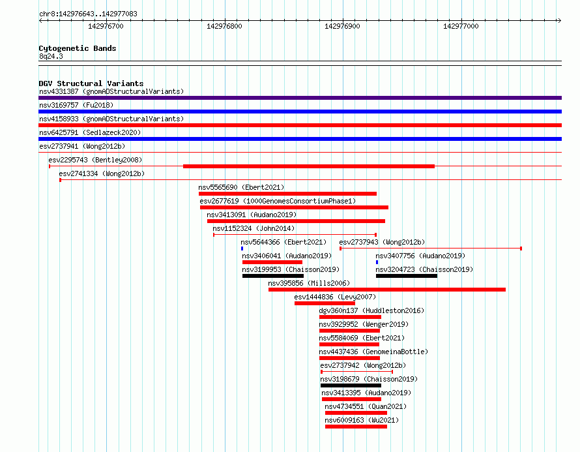The width and height of the screenshot is (580, 452).
Task: Open esv1444836 (Levy2007) label
Action: tap(335, 297)
